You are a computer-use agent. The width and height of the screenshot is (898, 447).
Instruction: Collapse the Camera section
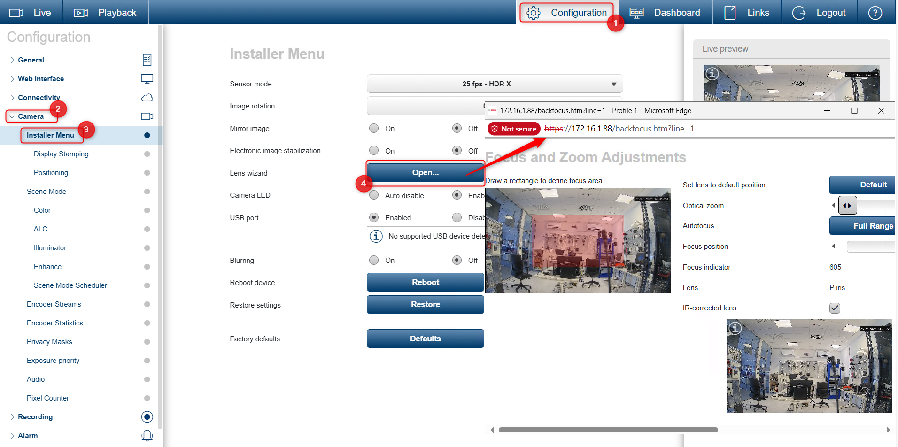tap(12, 116)
